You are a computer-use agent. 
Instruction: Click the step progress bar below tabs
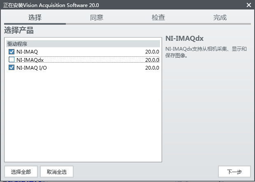[128, 24]
